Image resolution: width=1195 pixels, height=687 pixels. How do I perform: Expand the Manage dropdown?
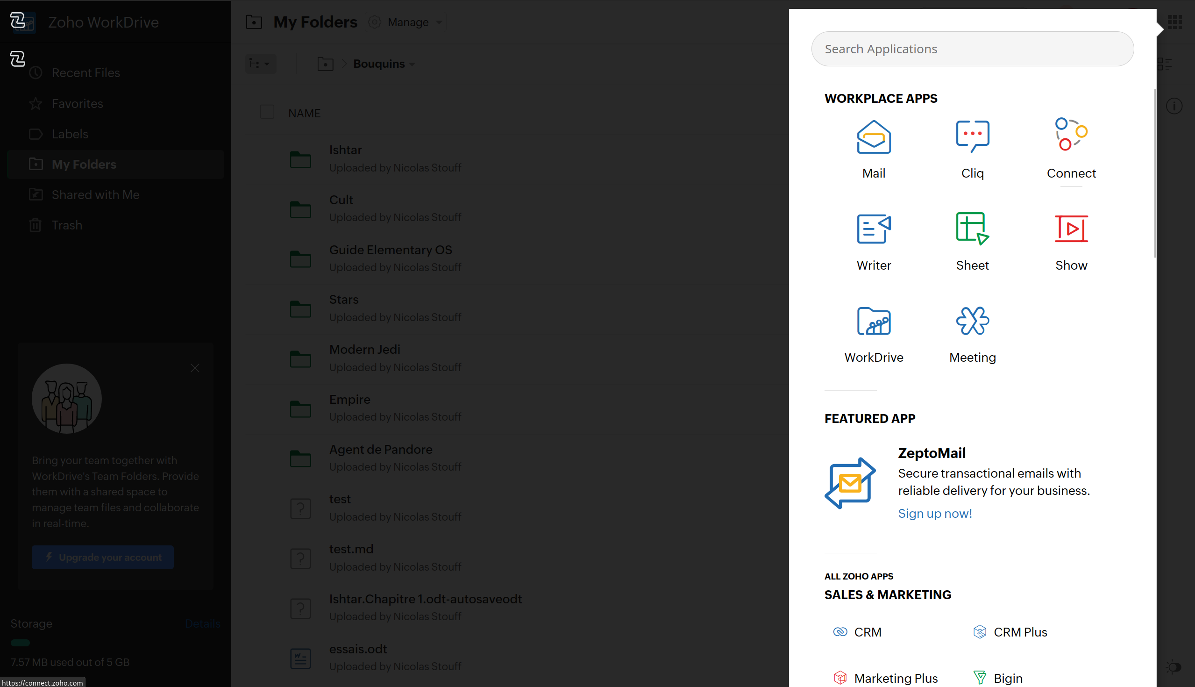406,22
